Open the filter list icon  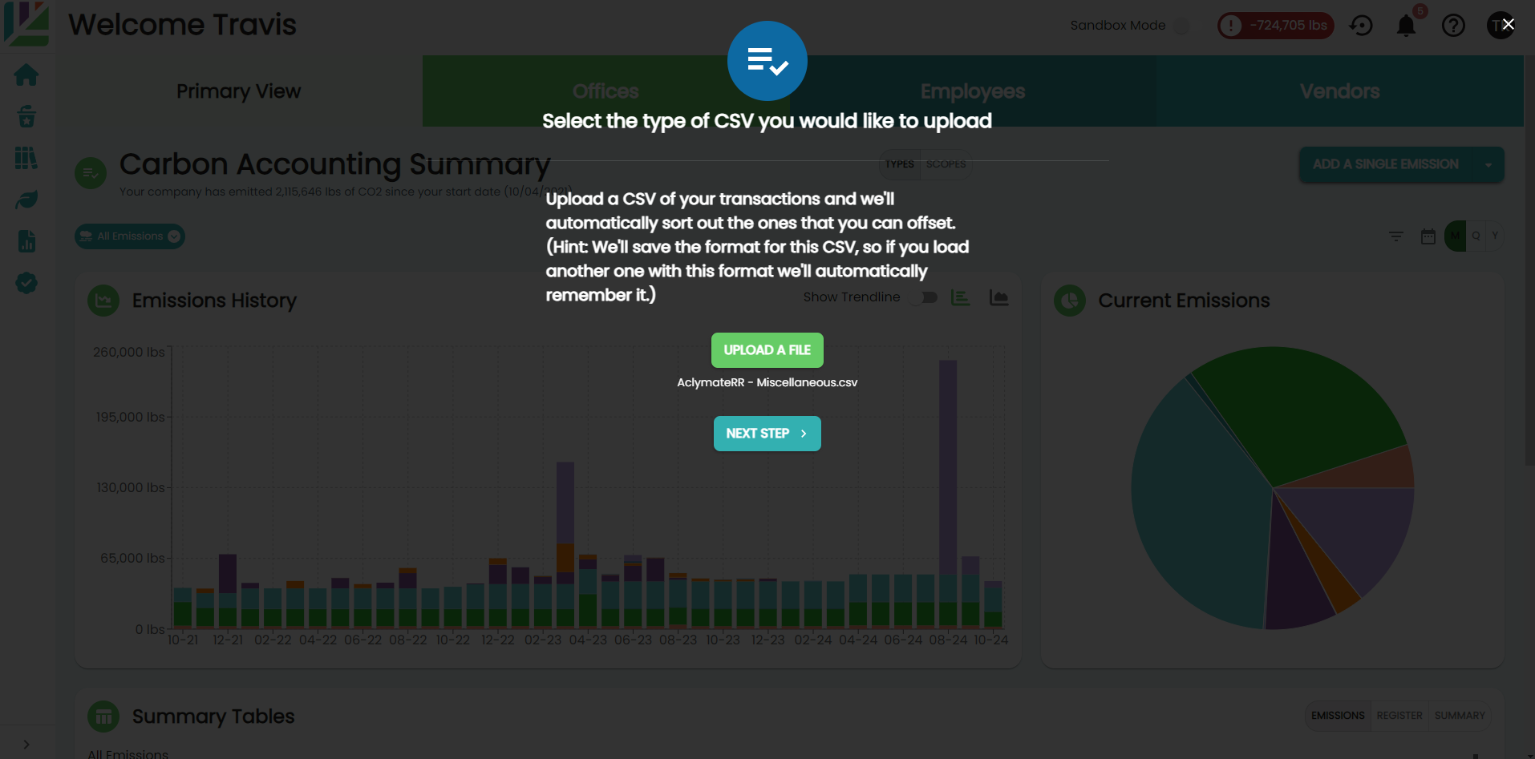[x=1396, y=236]
